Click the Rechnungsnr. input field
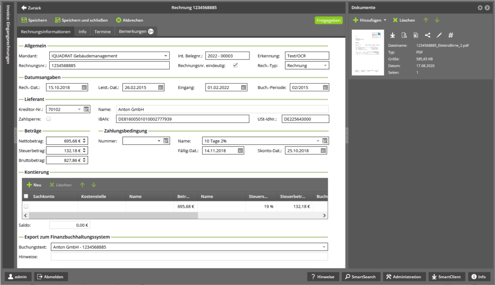495x285 pixels. pos(109,65)
